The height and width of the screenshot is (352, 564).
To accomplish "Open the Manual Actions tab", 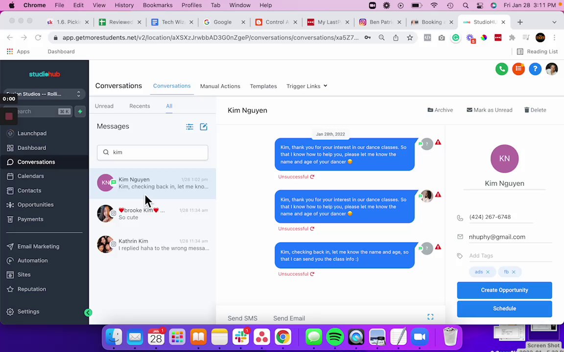I will (220, 86).
